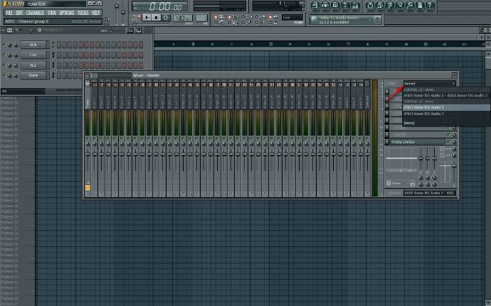Viewport: 491px width, 306px height.
Task: Click the undo history round icon
Action: [370, 5]
